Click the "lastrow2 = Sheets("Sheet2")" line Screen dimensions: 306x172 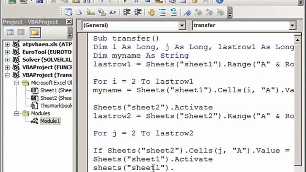193,116
